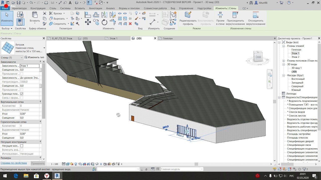Click the Match Type Properties icon

click(45, 24)
